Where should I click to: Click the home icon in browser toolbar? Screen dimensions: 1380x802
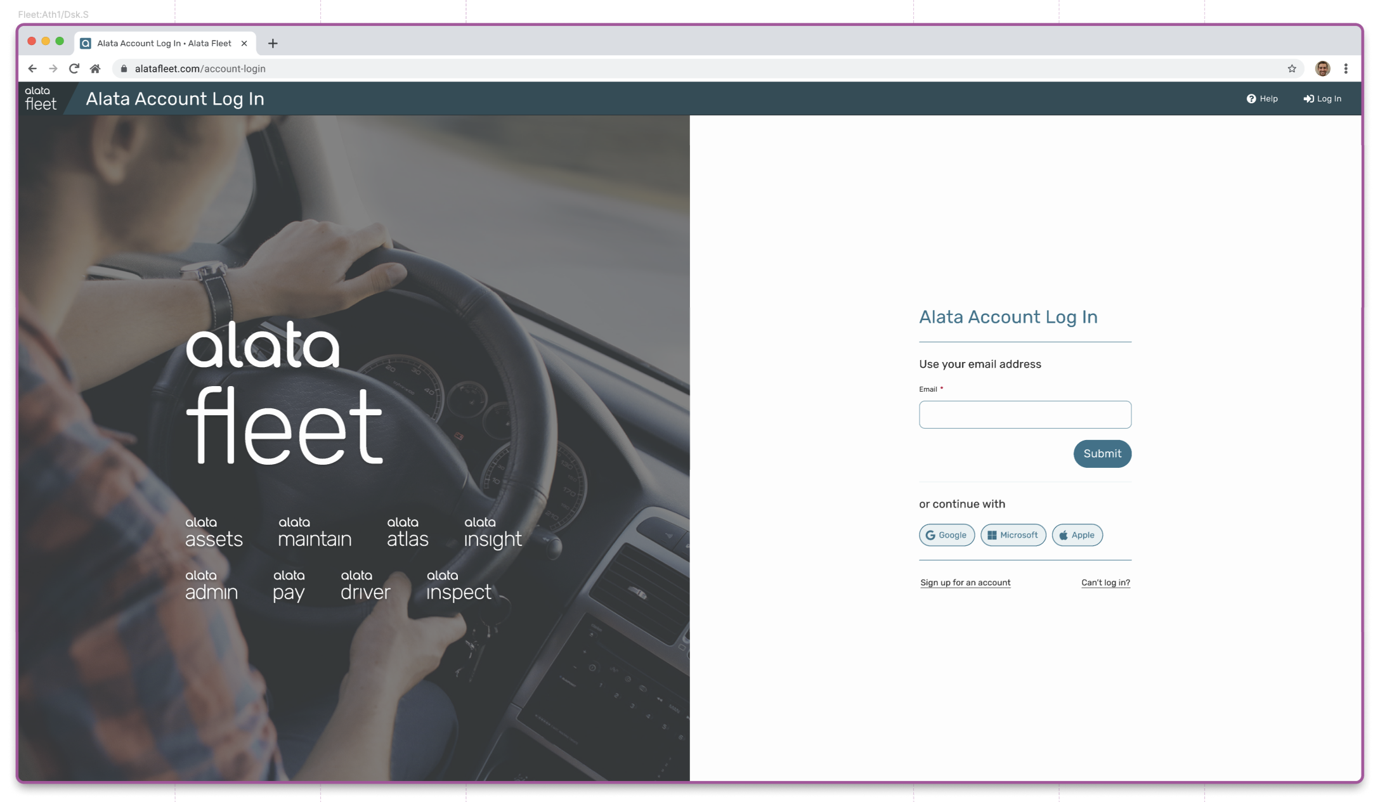point(95,68)
